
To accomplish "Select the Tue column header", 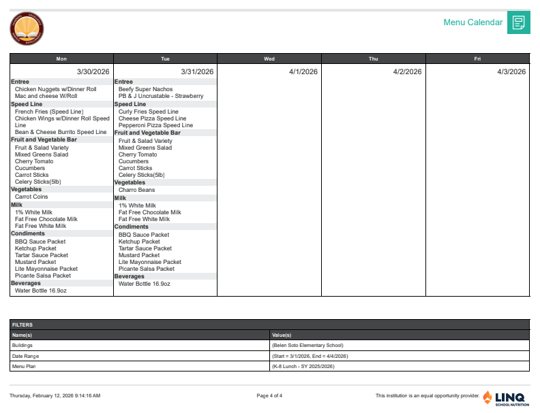I will click(165, 59).
